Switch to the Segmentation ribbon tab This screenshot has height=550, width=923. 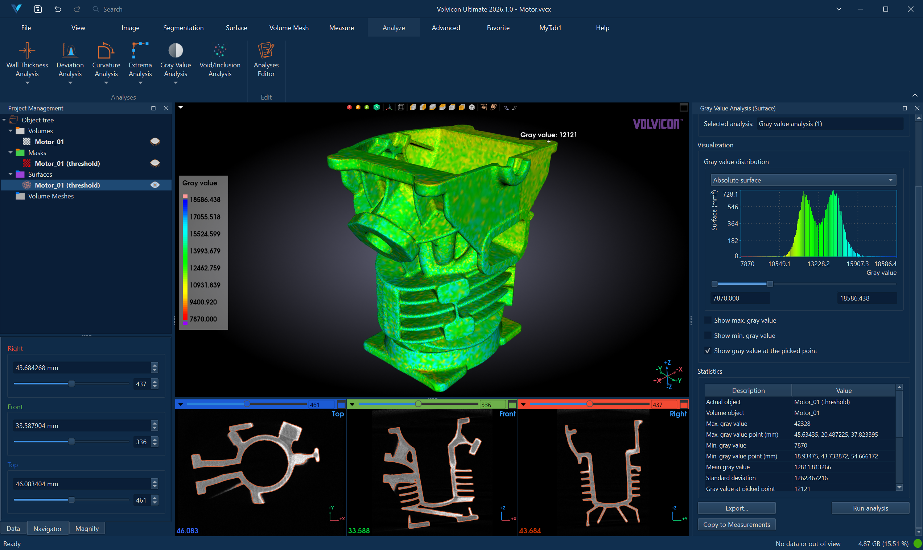click(x=184, y=28)
